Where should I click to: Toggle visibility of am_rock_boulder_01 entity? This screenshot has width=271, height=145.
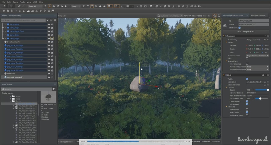tap(49, 77)
